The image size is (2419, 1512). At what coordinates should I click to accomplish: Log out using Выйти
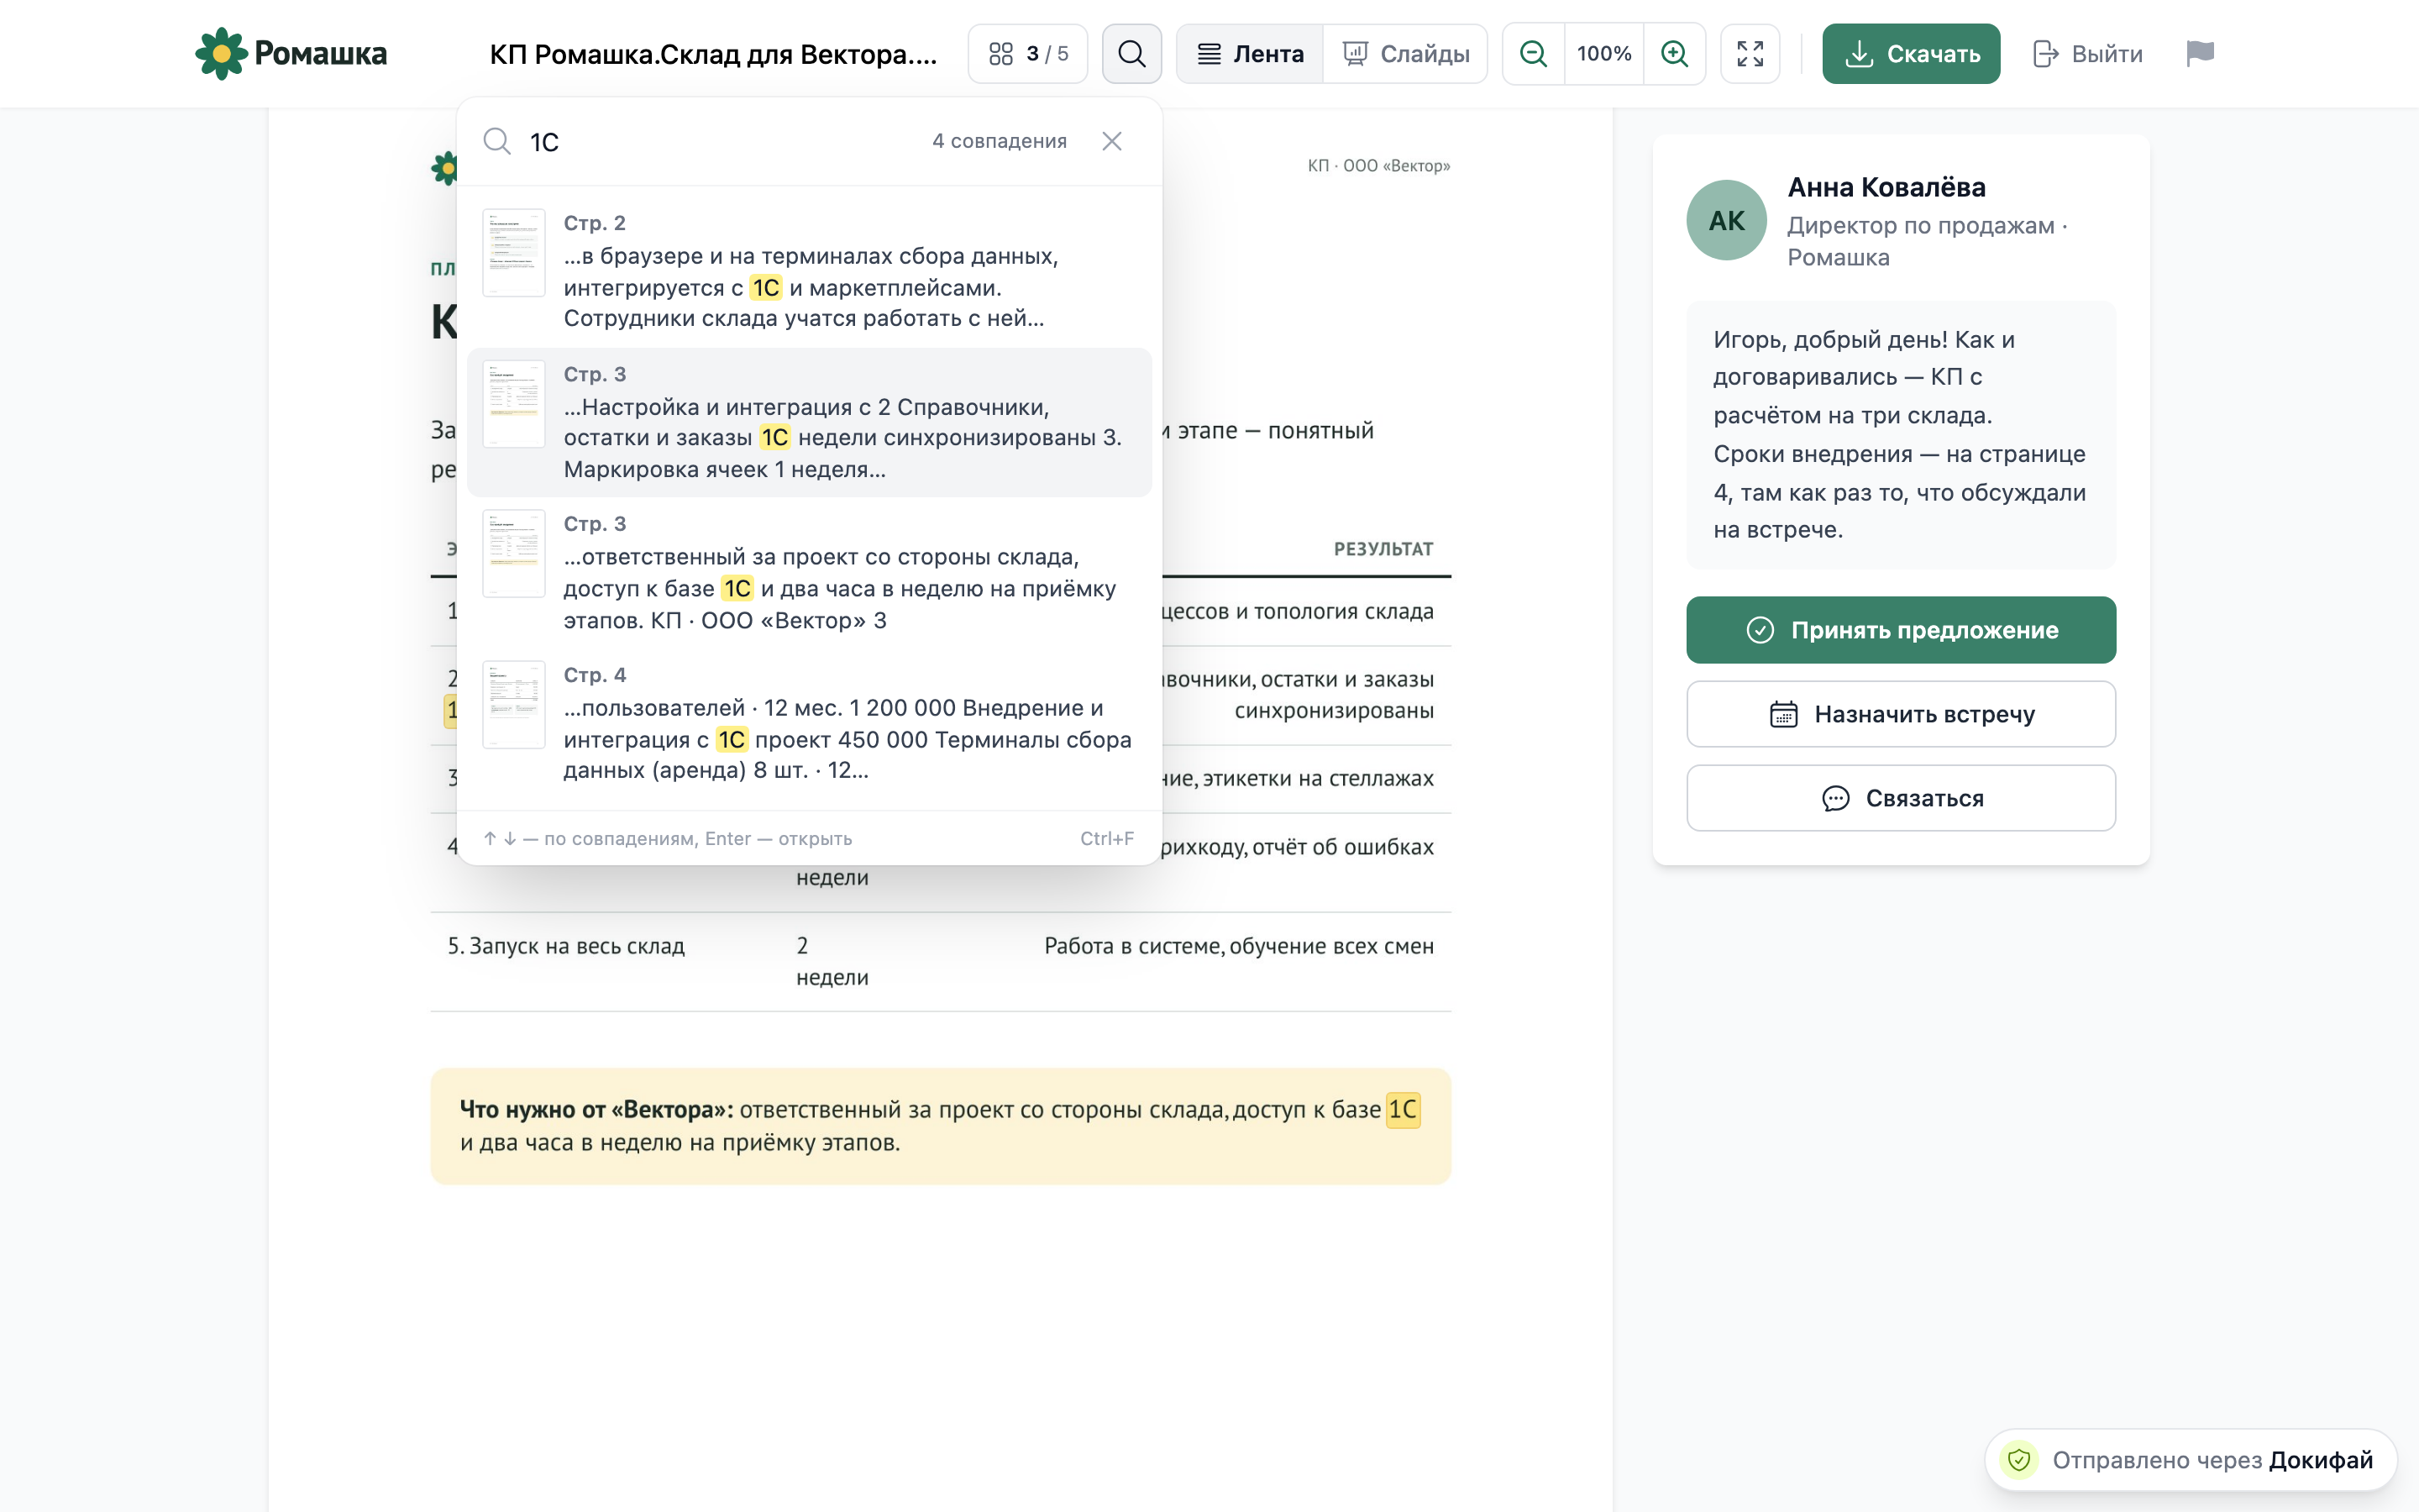2088,54
